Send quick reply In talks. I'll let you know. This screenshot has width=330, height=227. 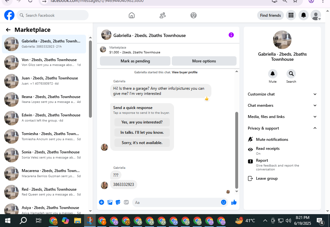tap(142, 132)
